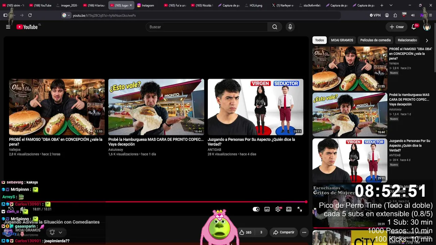The width and height of the screenshot is (436, 245).
Task: Go forward in browser history
Action: (x=22, y=15)
